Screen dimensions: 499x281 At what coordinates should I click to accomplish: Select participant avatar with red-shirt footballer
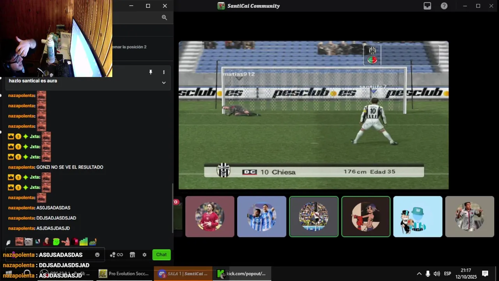point(210,217)
